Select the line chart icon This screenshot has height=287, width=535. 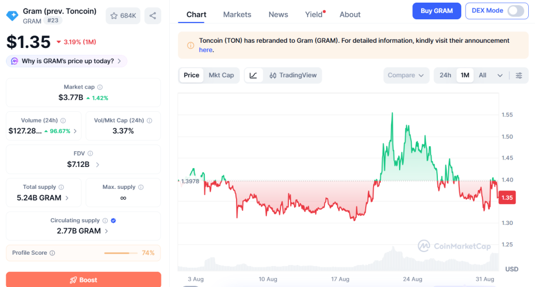pos(253,75)
